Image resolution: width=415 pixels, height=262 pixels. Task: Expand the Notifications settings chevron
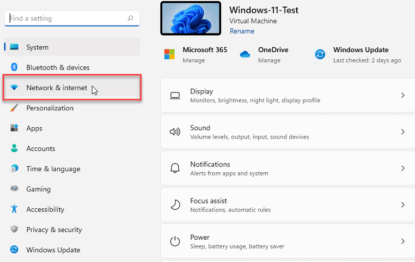coord(403,169)
